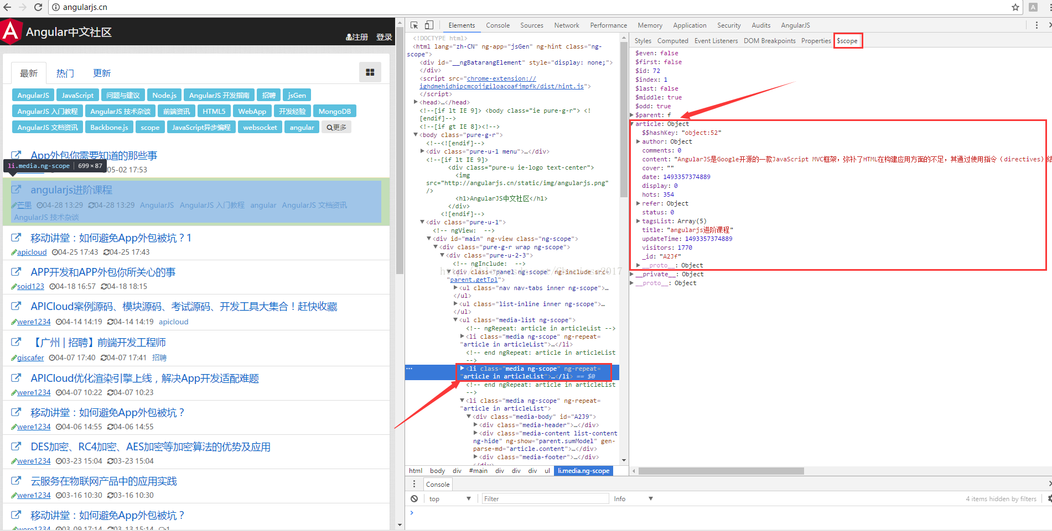Click the 注册 register link

point(357,37)
